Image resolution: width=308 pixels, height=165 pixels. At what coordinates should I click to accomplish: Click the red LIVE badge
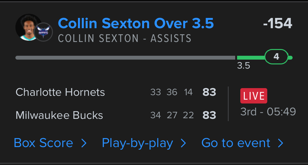[x=253, y=96]
